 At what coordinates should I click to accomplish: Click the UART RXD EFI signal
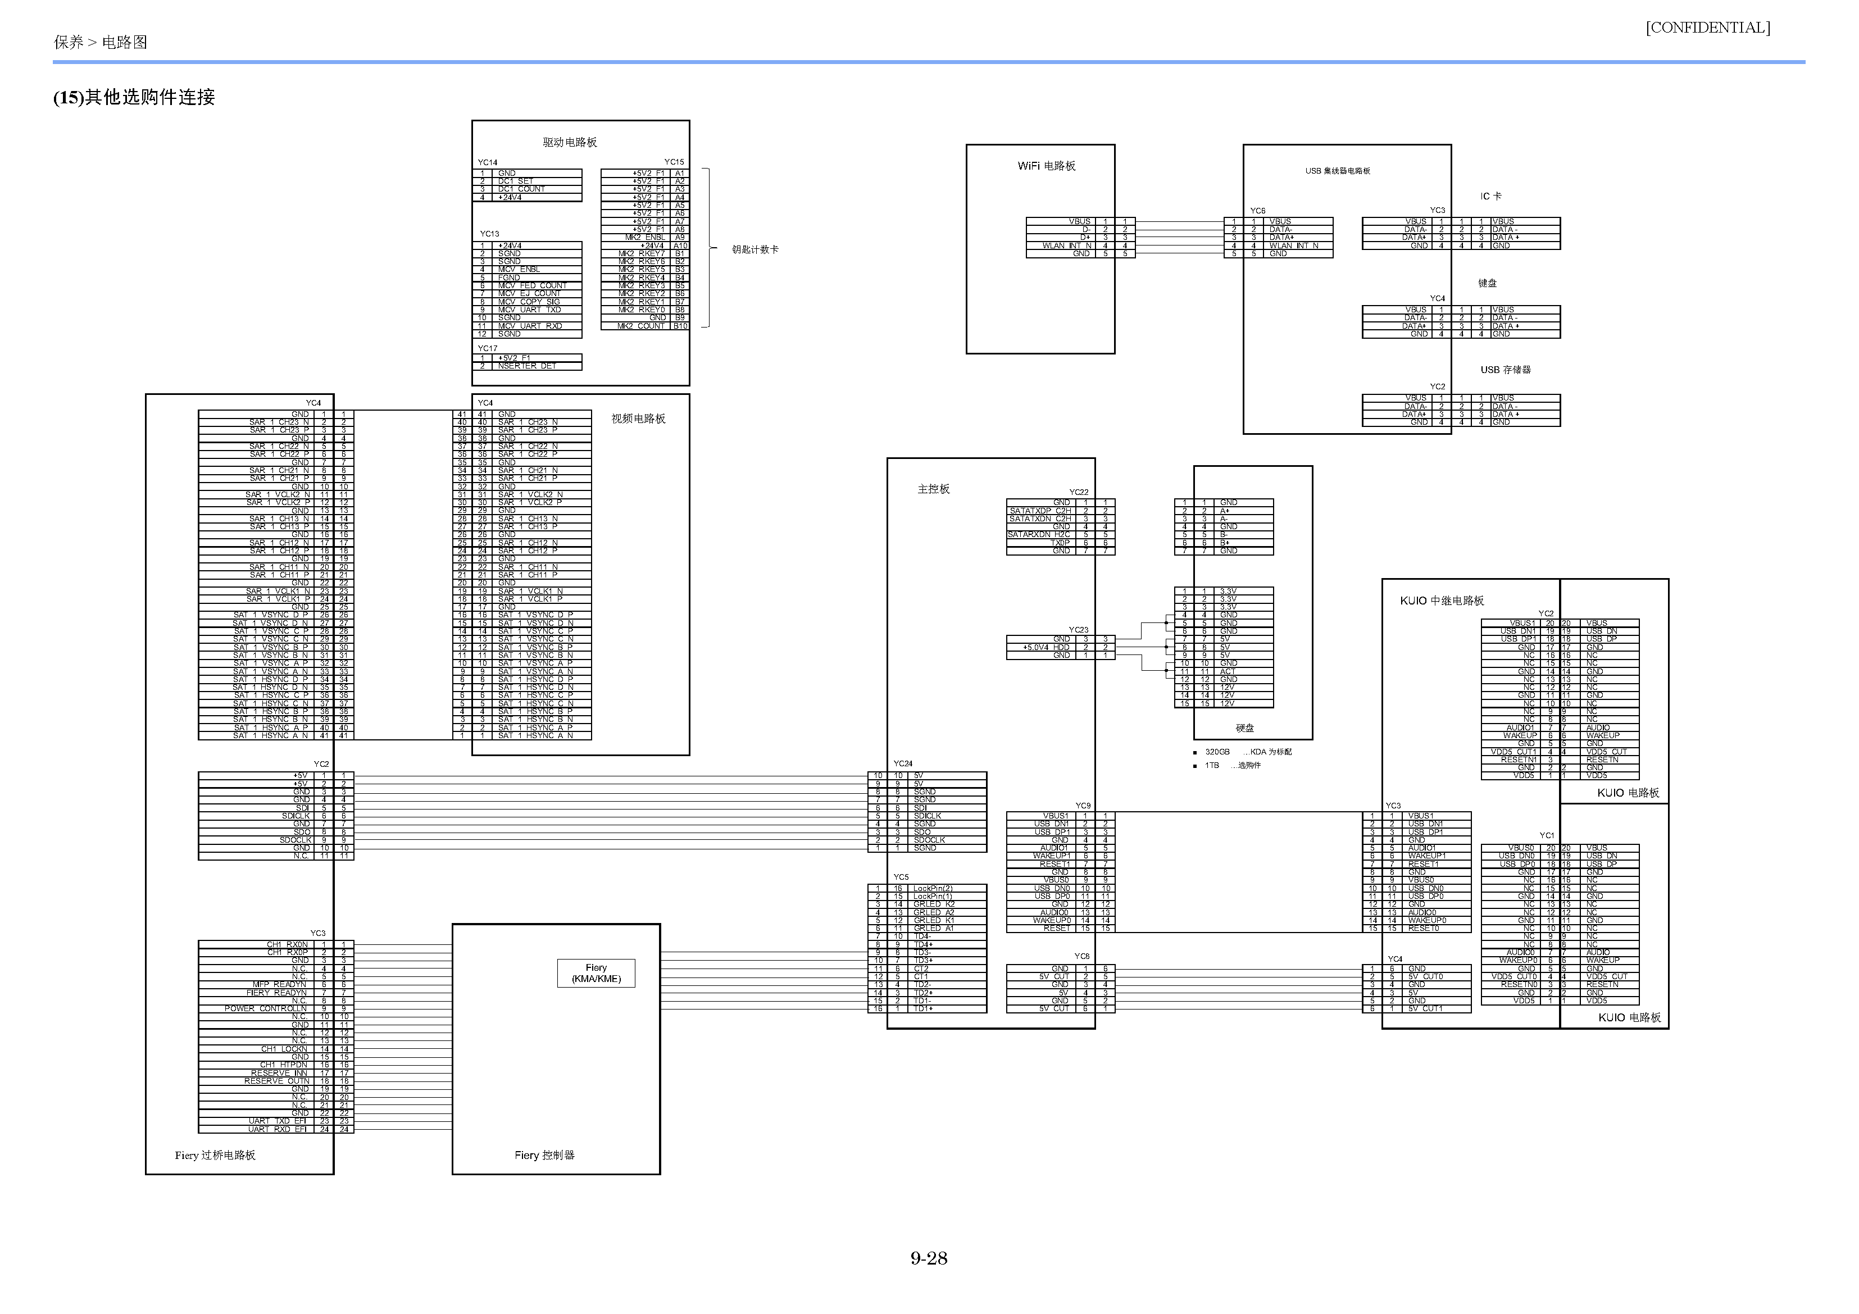coord(278,1129)
